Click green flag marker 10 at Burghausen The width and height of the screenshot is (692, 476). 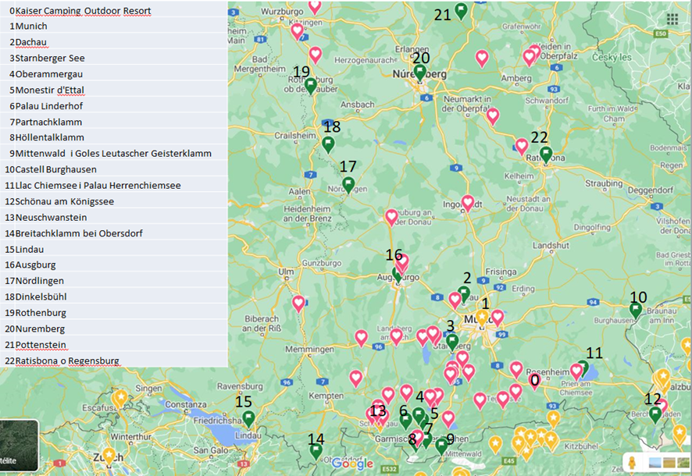[x=636, y=310]
